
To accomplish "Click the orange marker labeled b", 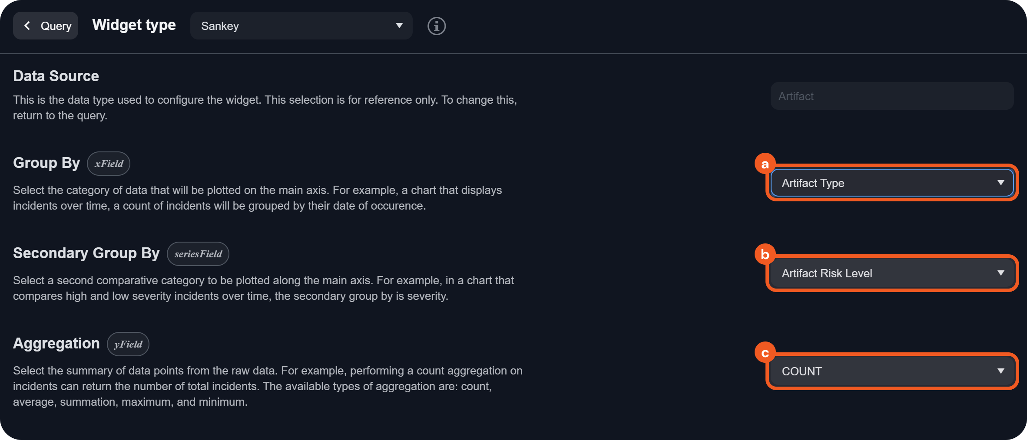I will [x=765, y=254].
